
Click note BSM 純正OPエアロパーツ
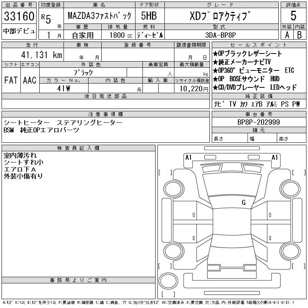click(x=41, y=130)
